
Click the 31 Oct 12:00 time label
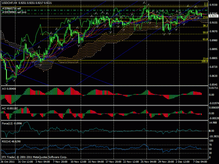[26, 162]
